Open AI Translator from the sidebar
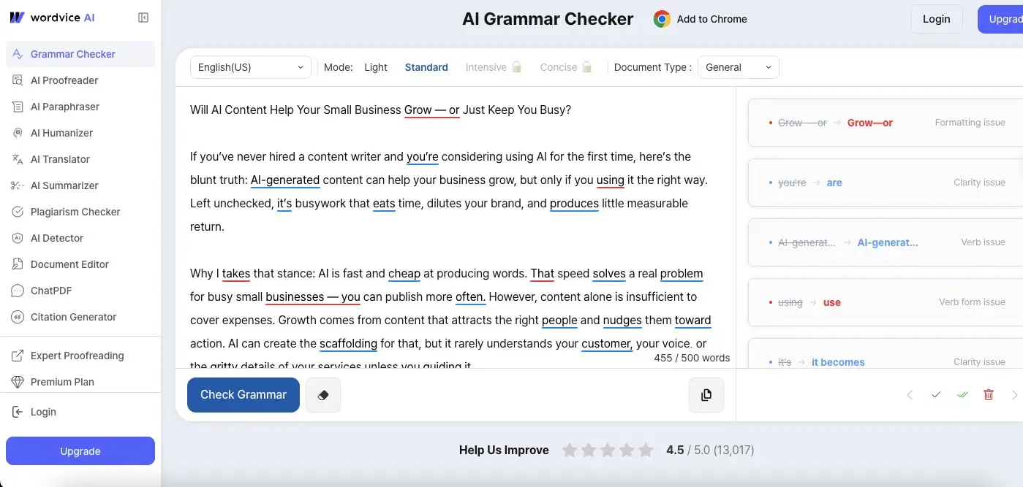This screenshot has height=487, width=1023. (80, 159)
